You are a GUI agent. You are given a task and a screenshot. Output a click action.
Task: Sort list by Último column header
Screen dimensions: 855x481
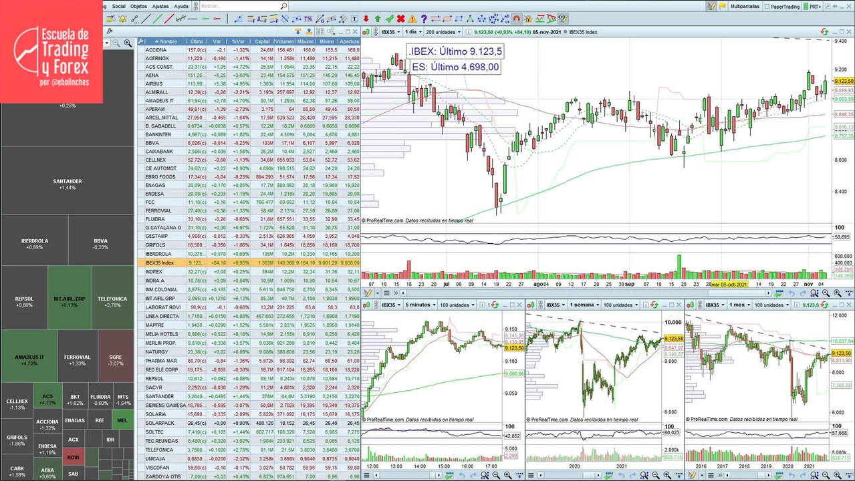[x=197, y=41]
